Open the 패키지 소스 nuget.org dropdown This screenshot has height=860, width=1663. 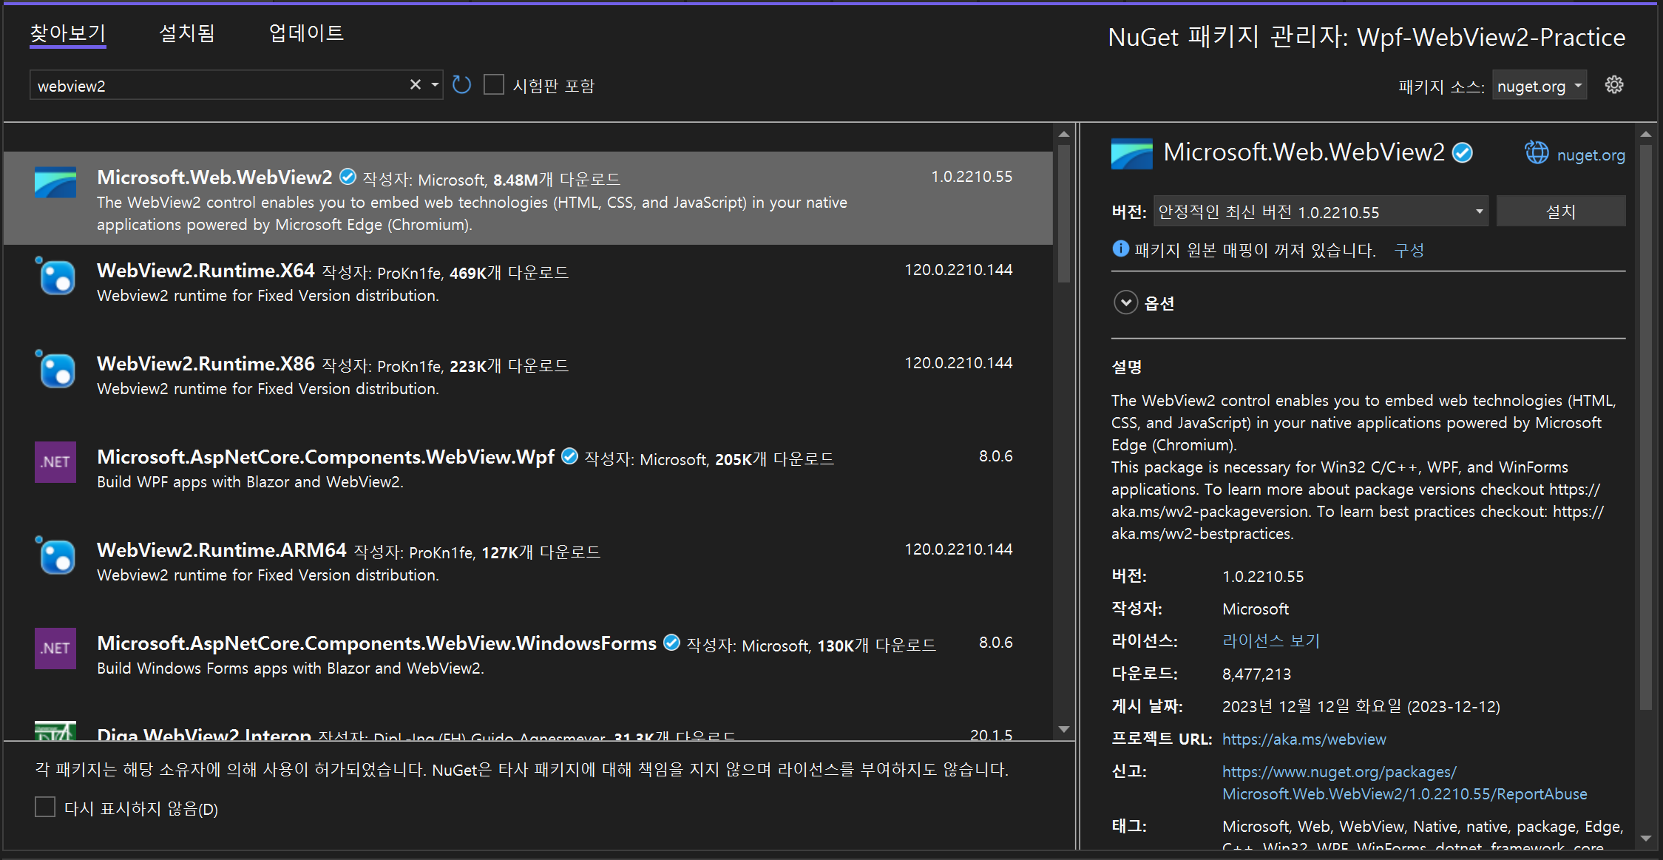[x=1539, y=85]
